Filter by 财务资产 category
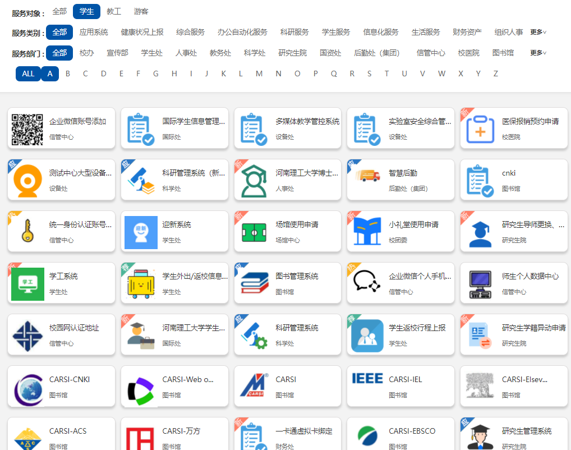Screen dimensions: 571x450 (467, 32)
